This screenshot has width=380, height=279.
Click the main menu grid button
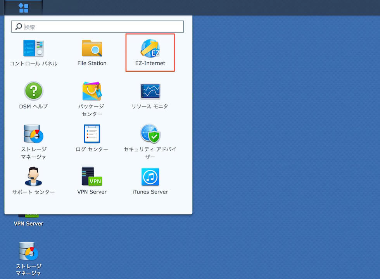click(23, 8)
